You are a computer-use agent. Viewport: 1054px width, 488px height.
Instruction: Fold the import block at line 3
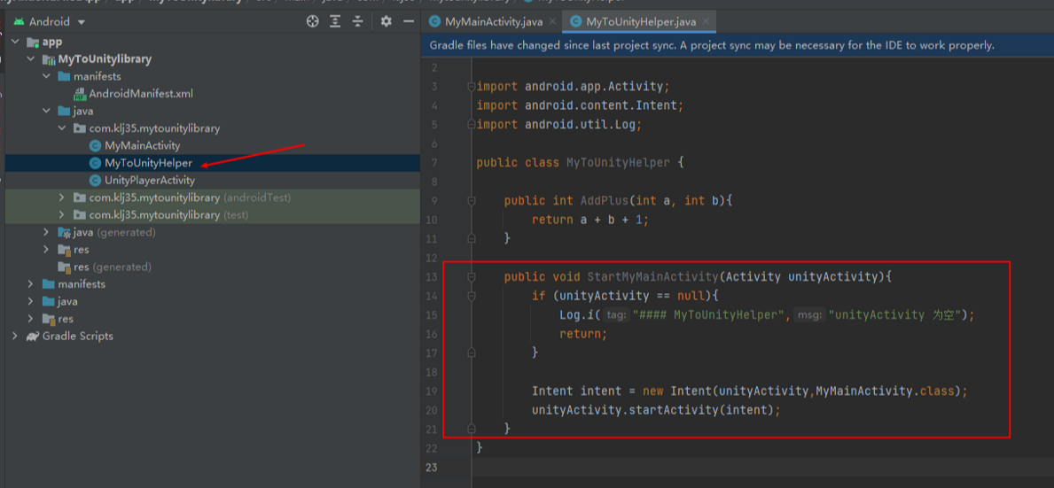coord(472,87)
